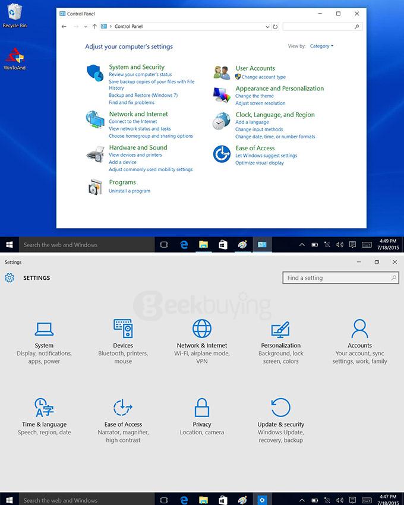Click Settings gear icon in lower taskbar
This screenshot has width=404, height=505.
(262, 500)
